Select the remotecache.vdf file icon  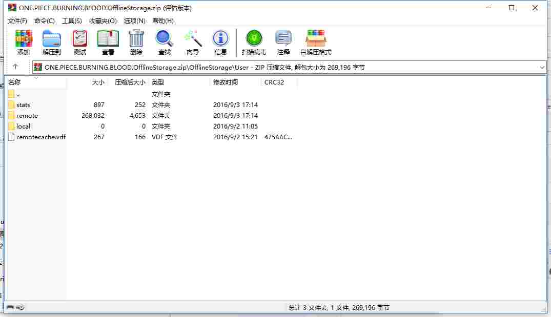click(x=11, y=137)
